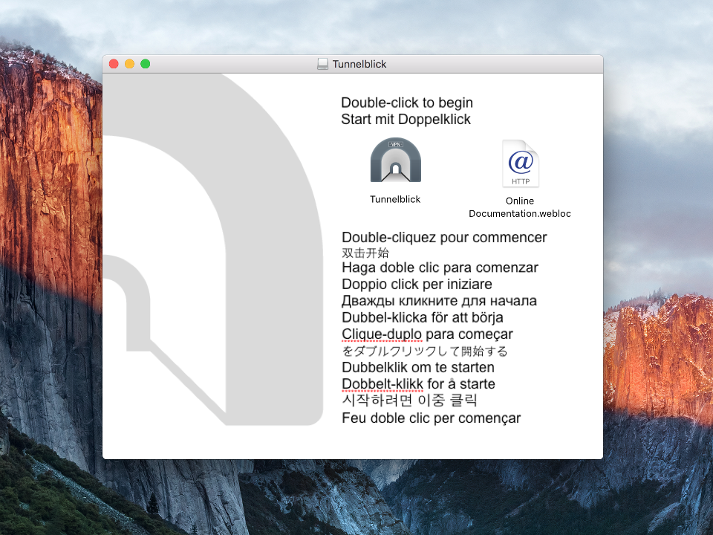Click the text 'Haga doble clic para comenzar'
713x535 pixels.
tap(440, 267)
